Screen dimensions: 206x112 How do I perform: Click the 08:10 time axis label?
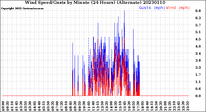tap(66, 106)
